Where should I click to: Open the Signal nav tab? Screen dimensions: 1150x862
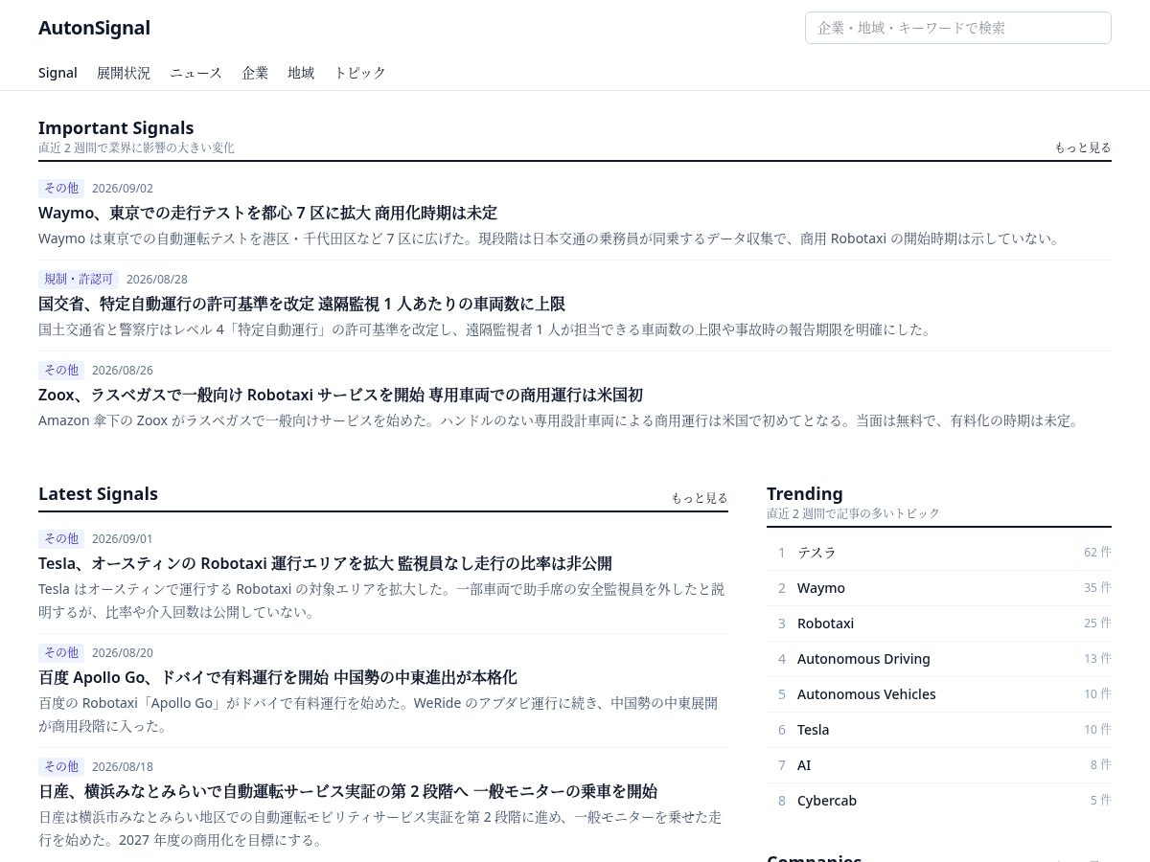(x=57, y=73)
